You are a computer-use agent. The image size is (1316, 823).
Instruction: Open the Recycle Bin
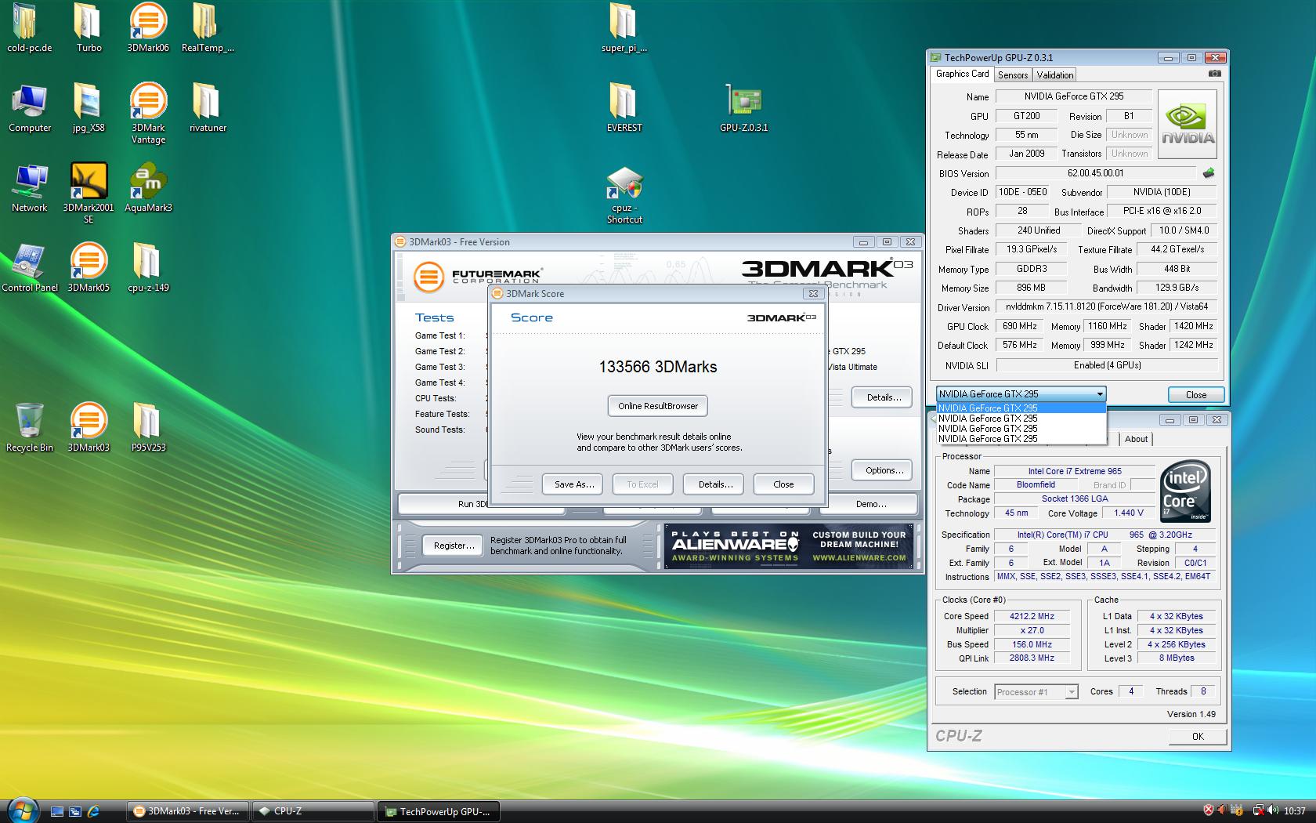click(x=30, y=428)
